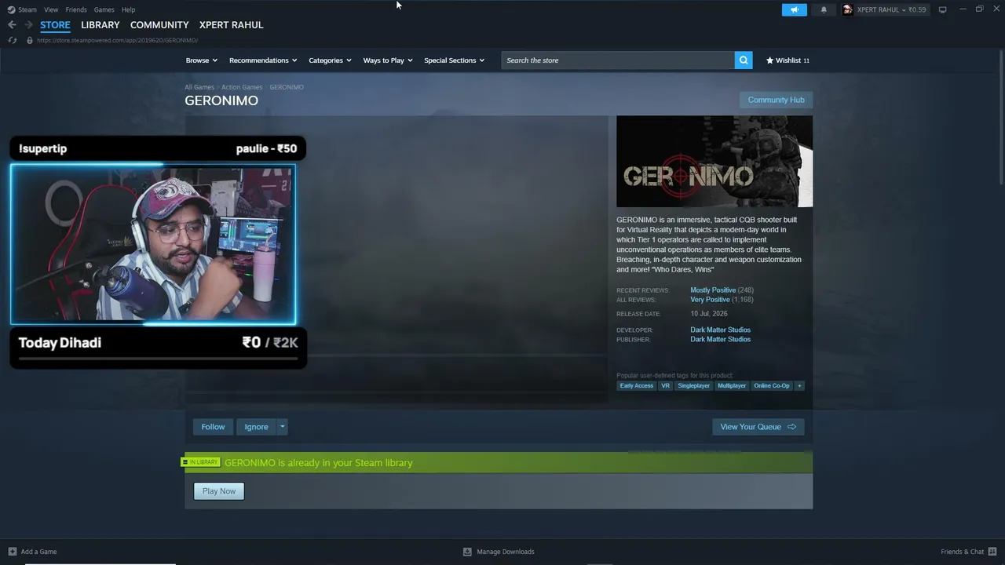The image size is (1005, 565).
Task: Select the Early Access tag
Action: (636, 386)
